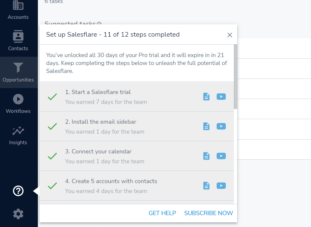Image resolution: width=311 pixels, height=227 pixels.
Task: Open settings gear in sidebar
Action: (18, 214)
